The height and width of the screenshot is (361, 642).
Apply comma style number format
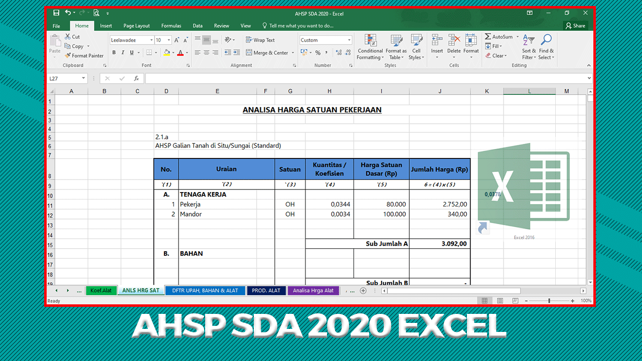(327, 53)
